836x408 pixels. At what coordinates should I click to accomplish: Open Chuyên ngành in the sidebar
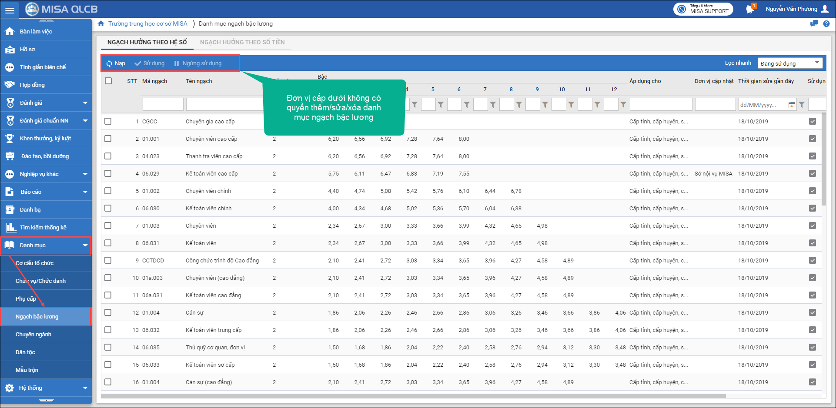33,334
